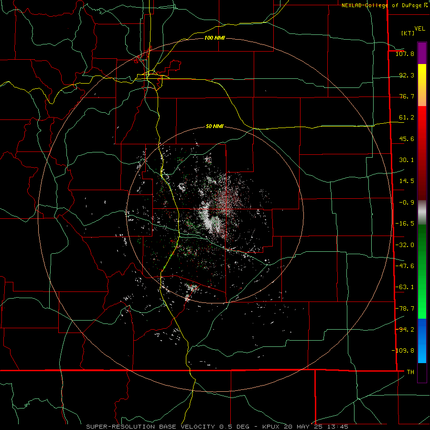The width and height of the screenshot is (430, 430).
Task: Click the TH legend label
Action: tap(410, 372)
